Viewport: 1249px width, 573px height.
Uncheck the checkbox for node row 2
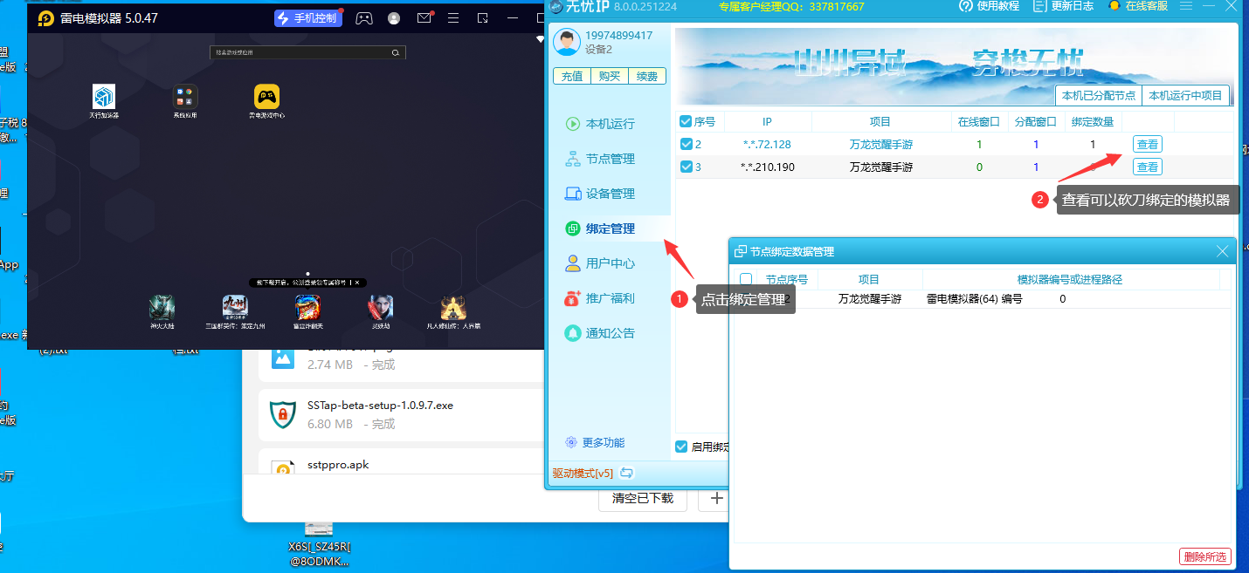[686, 144]
